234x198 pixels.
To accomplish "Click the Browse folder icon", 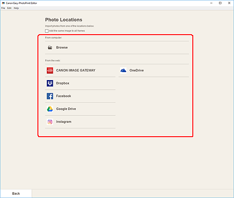I will (x=50, y=48).
